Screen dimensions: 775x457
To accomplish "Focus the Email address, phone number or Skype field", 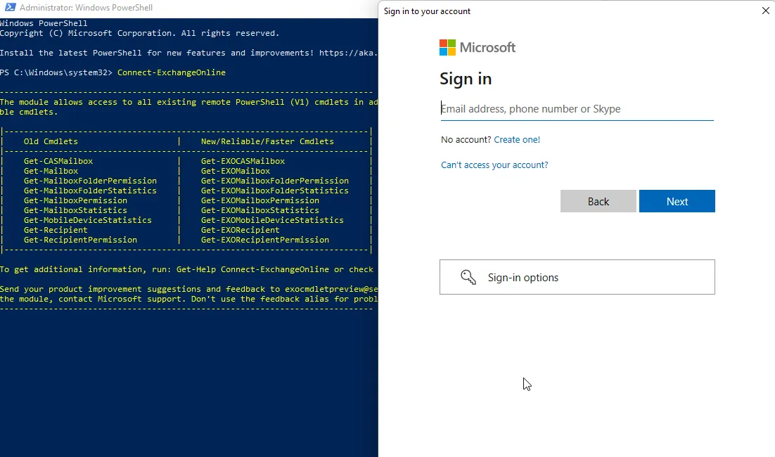I will tap(577, 109).
